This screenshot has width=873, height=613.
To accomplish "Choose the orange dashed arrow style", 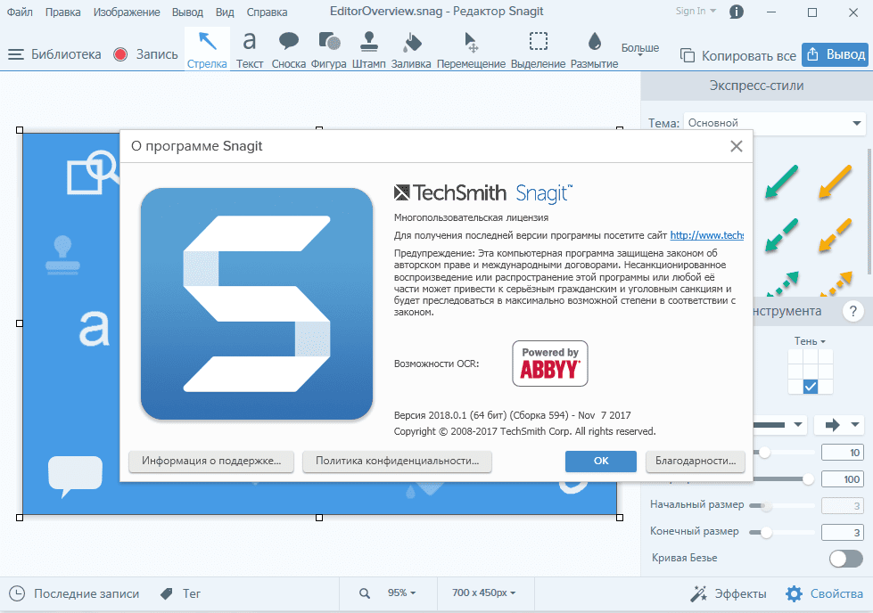I will pos(835,235).
